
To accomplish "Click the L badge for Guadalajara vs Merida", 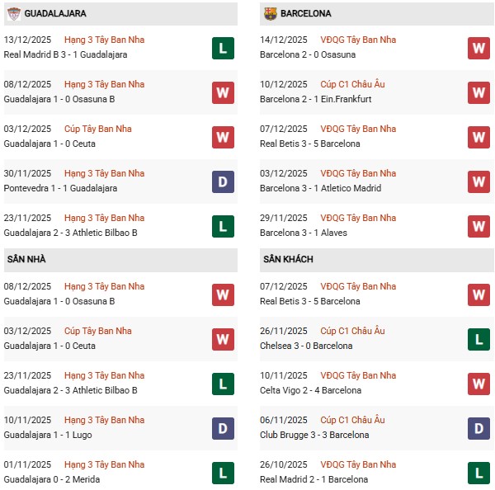I will pyautogui.click(x=223, y=473).
